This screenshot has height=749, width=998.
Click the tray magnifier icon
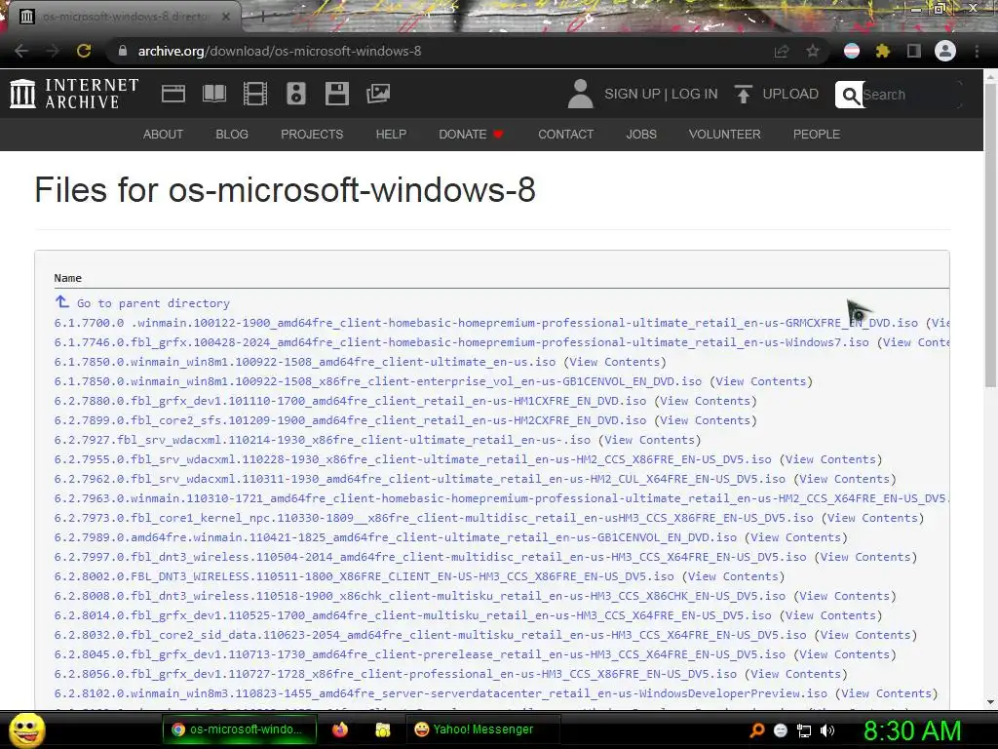[756, 729]
